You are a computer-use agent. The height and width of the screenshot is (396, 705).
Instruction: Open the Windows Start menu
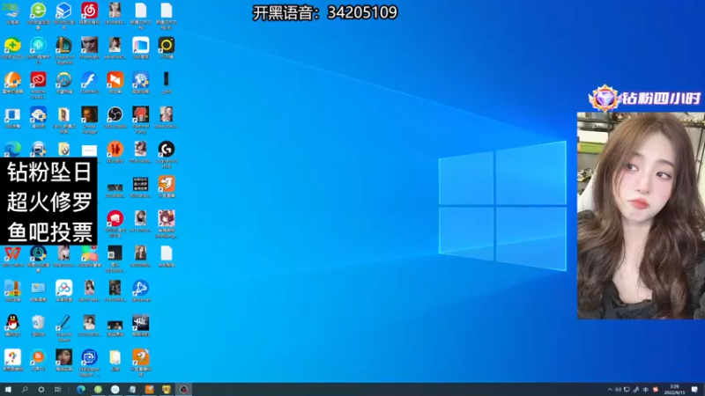click(8, 389)
